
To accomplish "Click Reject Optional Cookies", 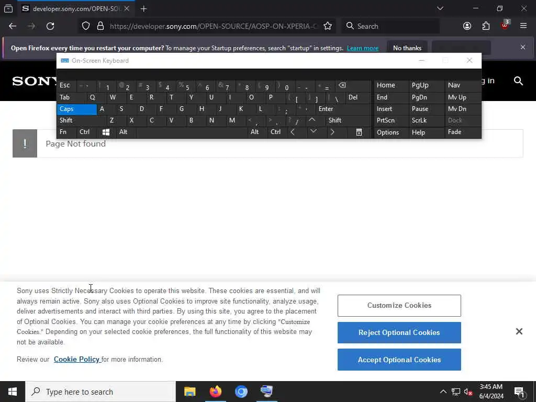I will click(x=399, y=332).
